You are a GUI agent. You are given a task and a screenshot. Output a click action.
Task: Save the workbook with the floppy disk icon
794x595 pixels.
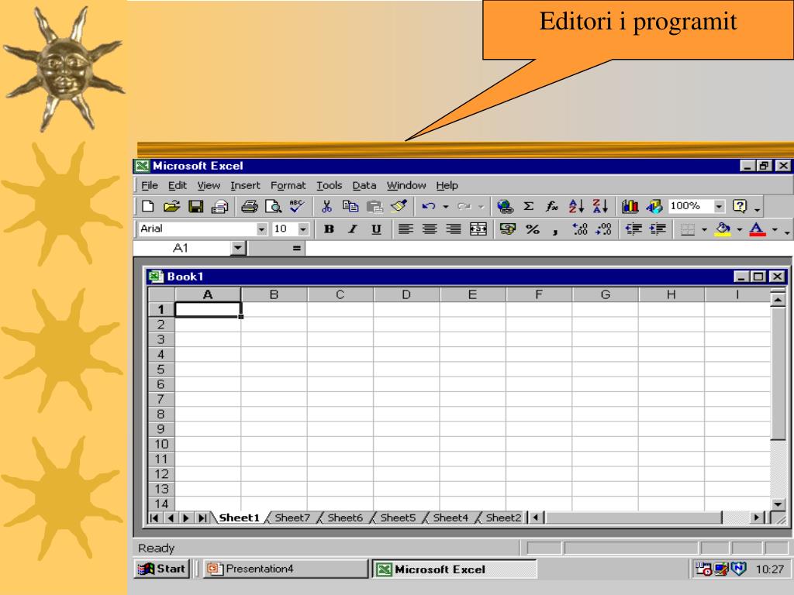196,206
